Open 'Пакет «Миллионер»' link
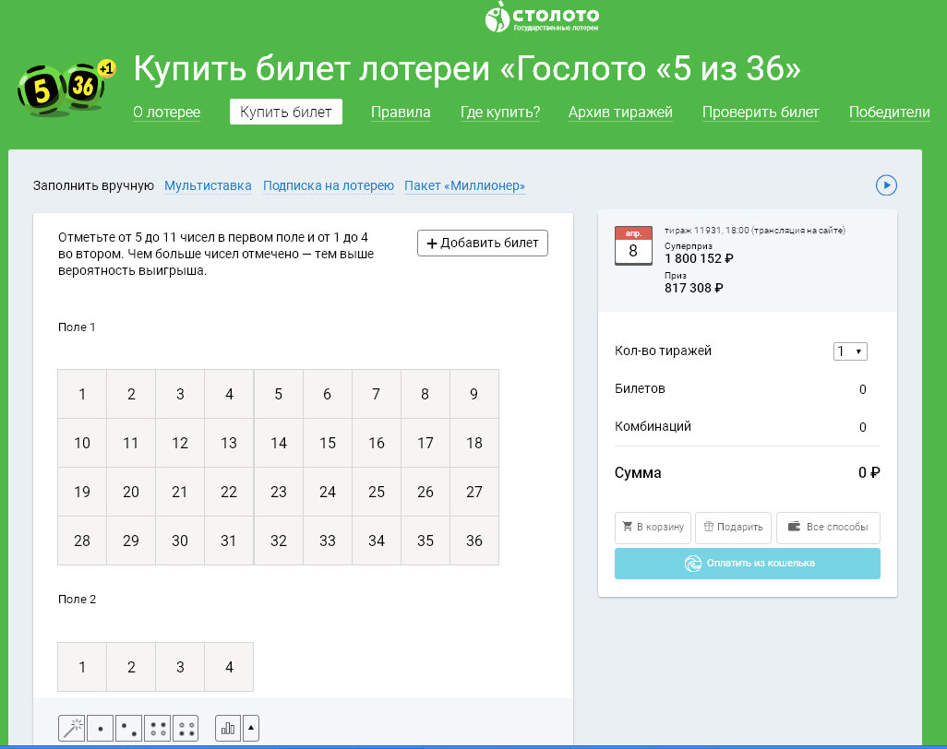This screenshot has height=749, width=947. (464, 186)
